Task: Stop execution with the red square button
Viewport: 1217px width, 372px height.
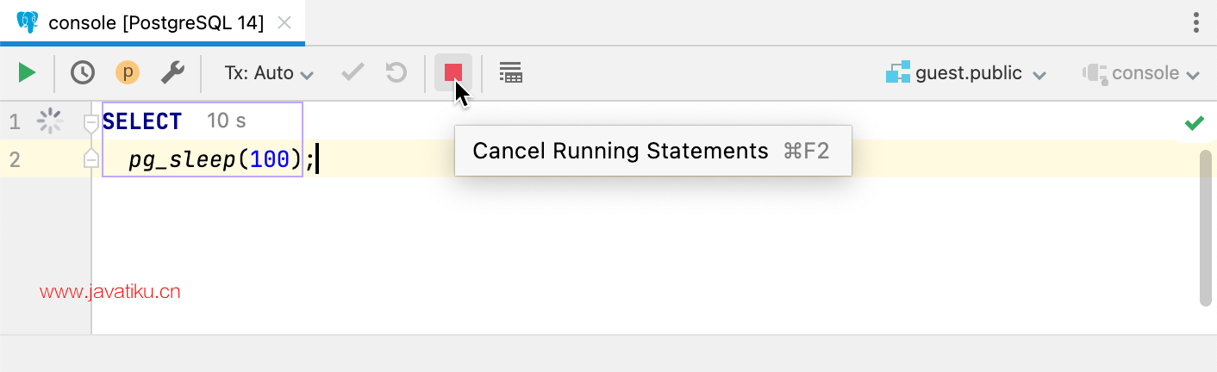Action: [x=453, y=72]
